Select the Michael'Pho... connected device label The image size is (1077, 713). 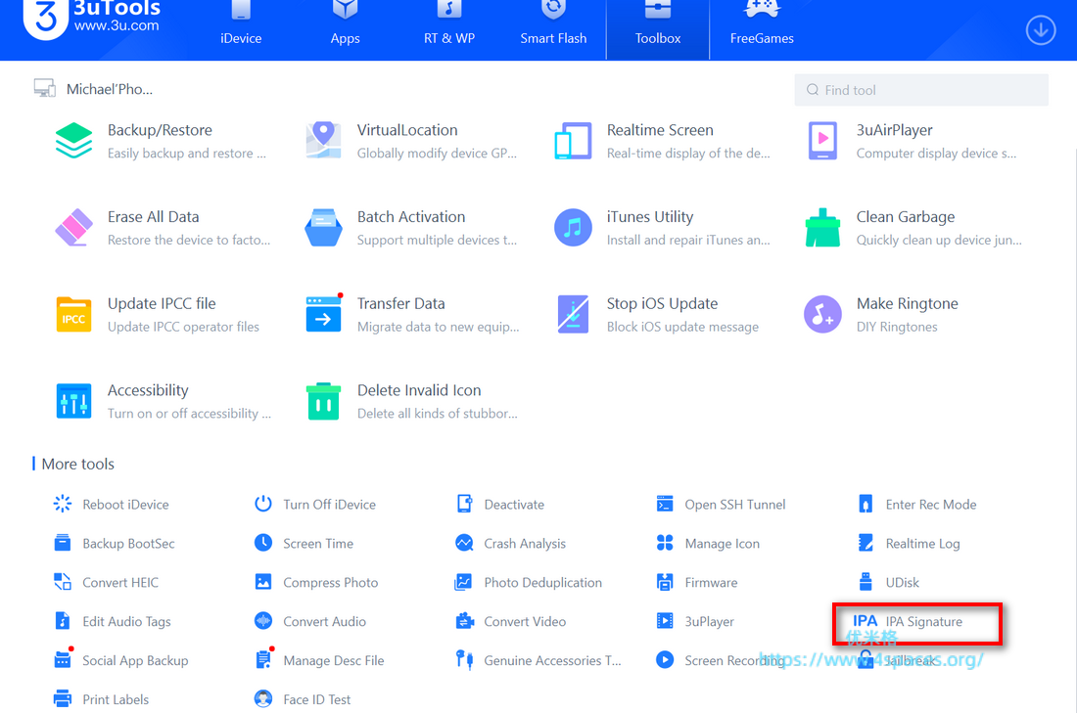(x=109, y=89)
